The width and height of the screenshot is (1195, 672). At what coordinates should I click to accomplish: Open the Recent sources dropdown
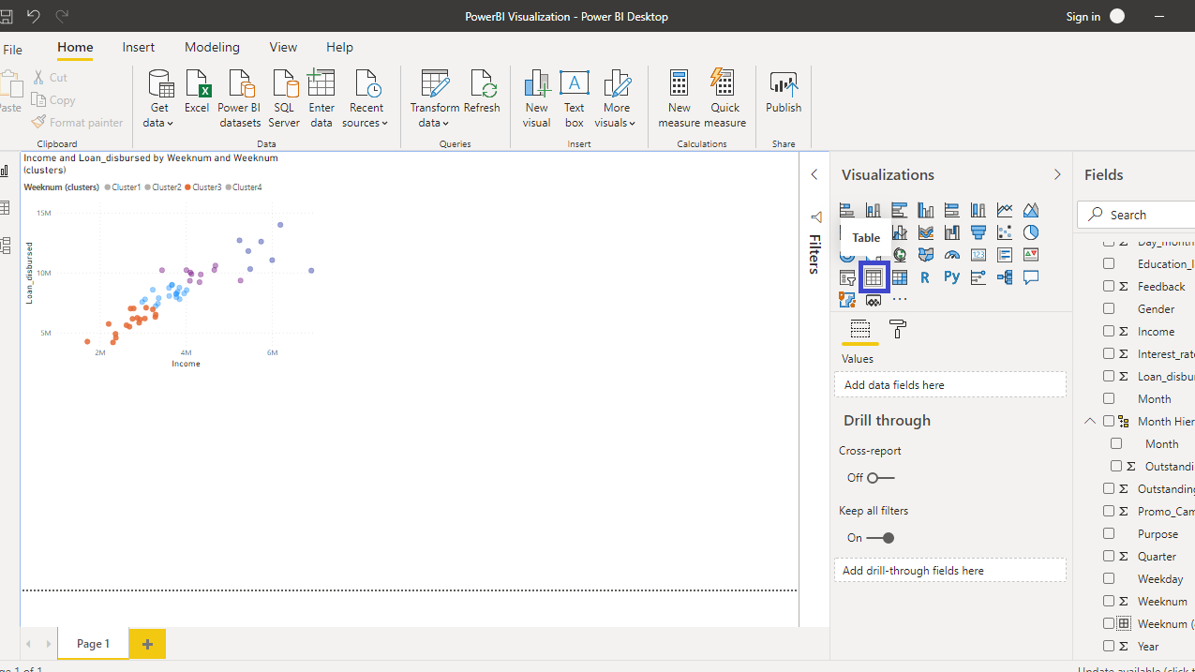pos(366,98)
